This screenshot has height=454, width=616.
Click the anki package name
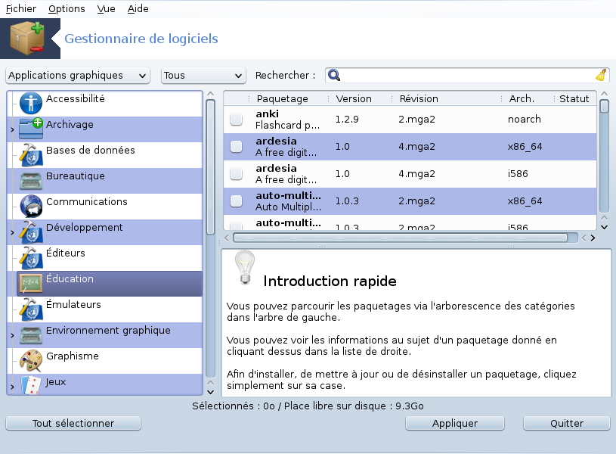[267, 113]
